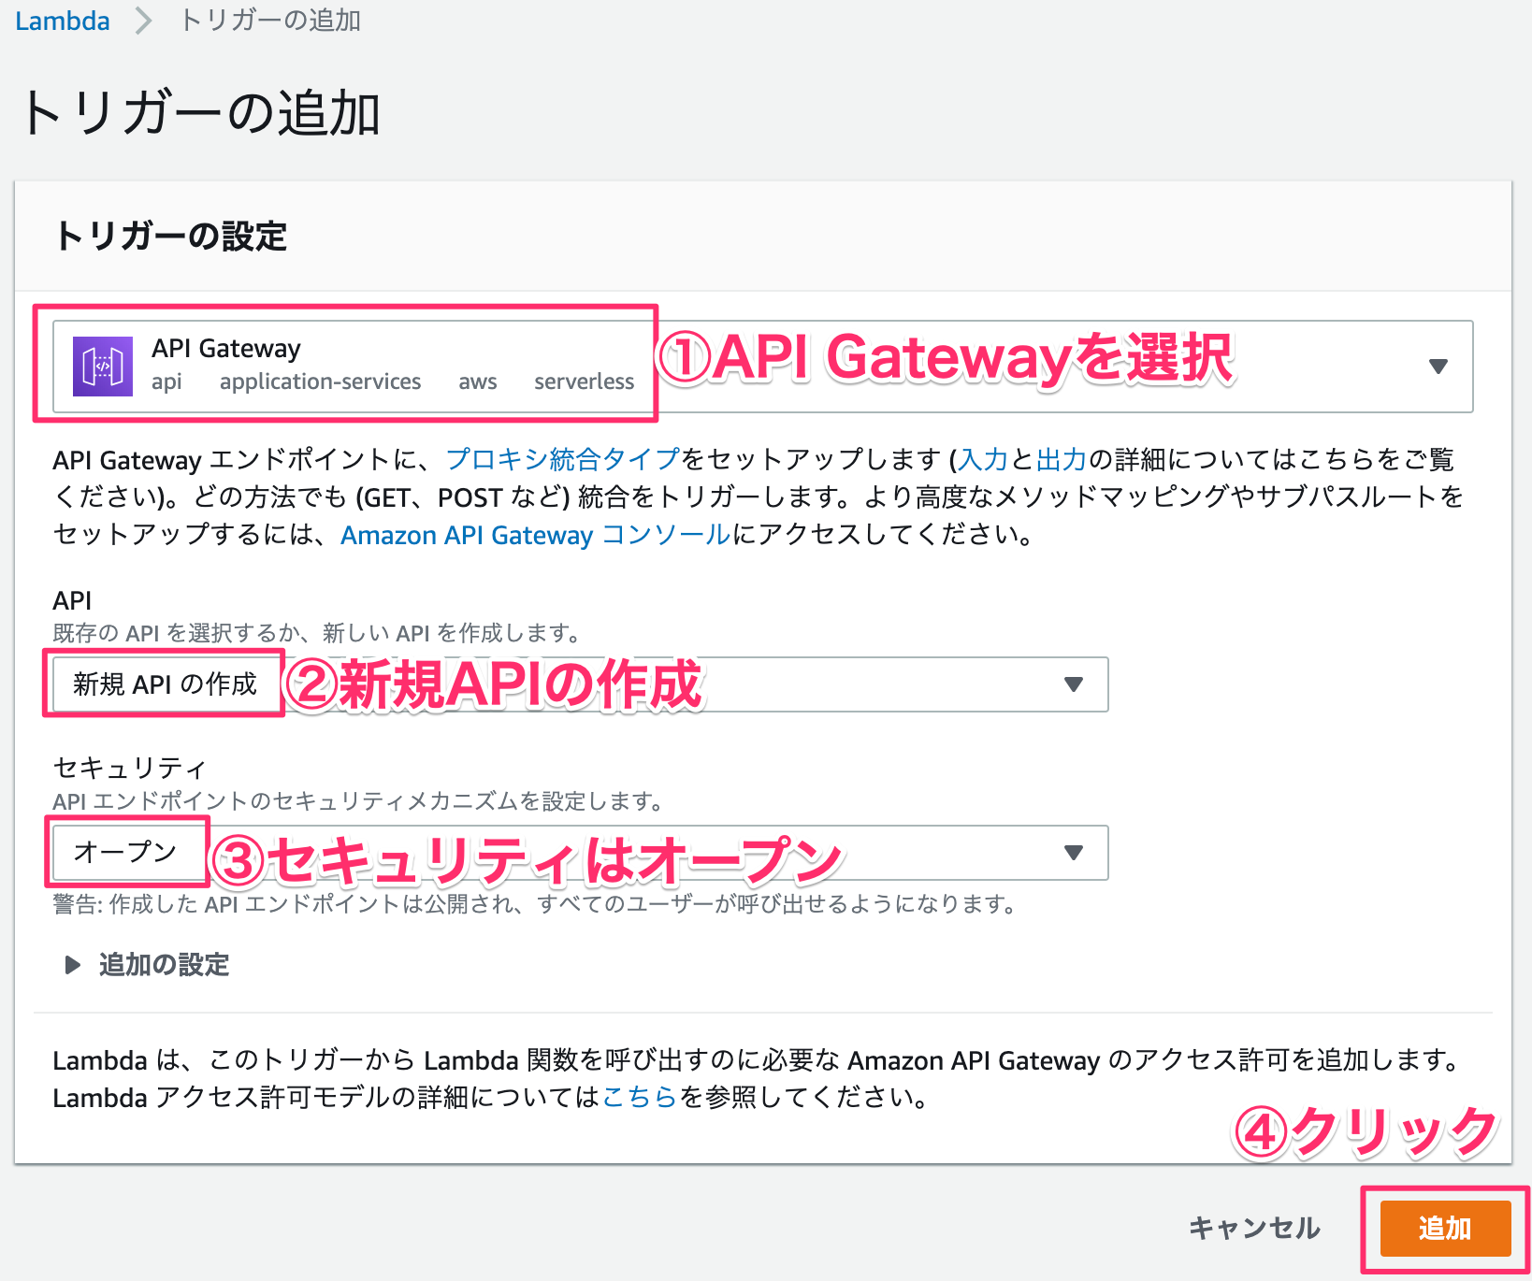This screenshot has width=1532, height=1281.
Task: Click the トリガーの追加 breadcrumb text
Action: [270, 21]
